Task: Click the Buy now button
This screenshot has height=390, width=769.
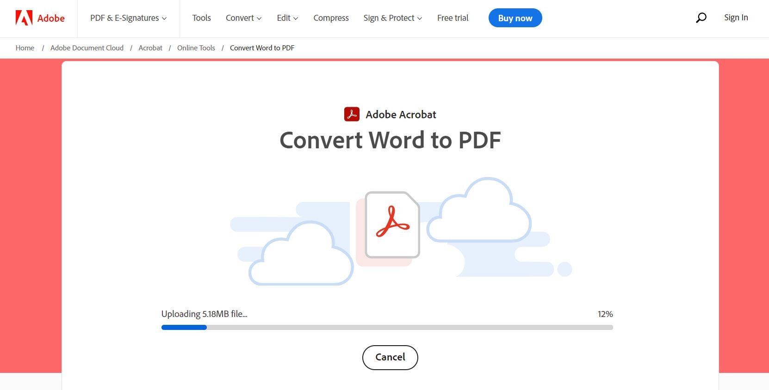Action: tap(515, 18)
